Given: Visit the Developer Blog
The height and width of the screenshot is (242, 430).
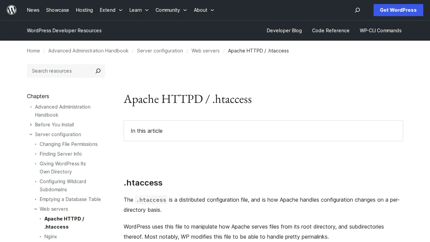Looking at the screenshot, I should (284, 31).
